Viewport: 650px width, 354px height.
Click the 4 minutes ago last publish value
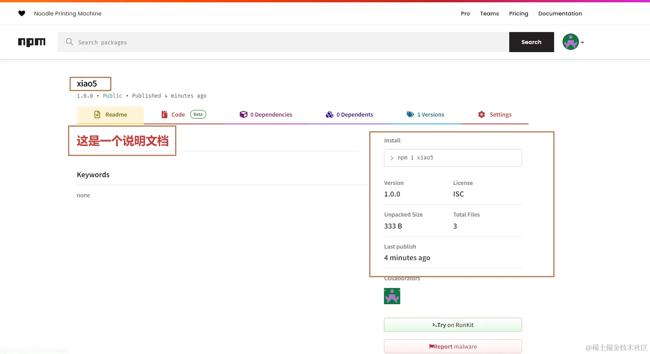(407, 257)
